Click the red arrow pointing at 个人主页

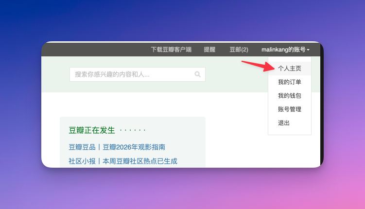click(x=254, y=66)
